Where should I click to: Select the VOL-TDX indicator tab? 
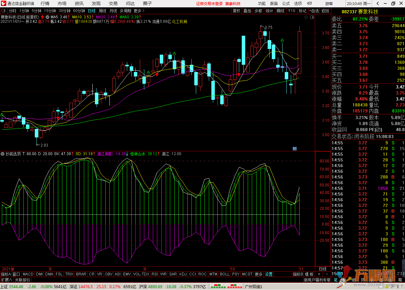point(141,274)
